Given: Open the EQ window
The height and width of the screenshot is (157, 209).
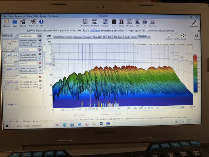Looking at the screenshot, I should pyautogui.click(x=145, y=23).
